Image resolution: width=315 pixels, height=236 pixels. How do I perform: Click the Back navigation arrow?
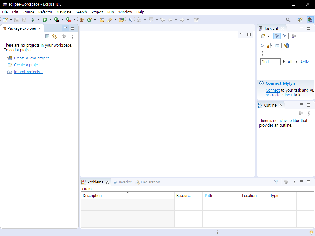click(170, 20)
